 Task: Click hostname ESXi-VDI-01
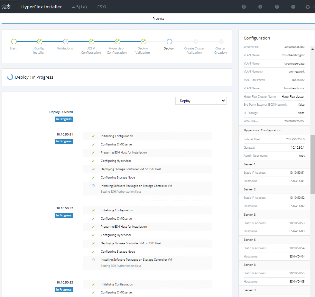coord(297,181)
